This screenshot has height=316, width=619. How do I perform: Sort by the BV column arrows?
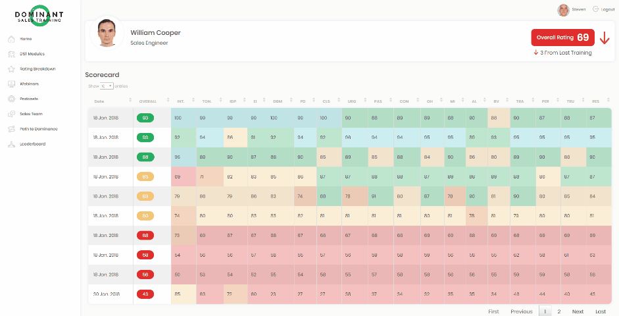click(507, 101)
